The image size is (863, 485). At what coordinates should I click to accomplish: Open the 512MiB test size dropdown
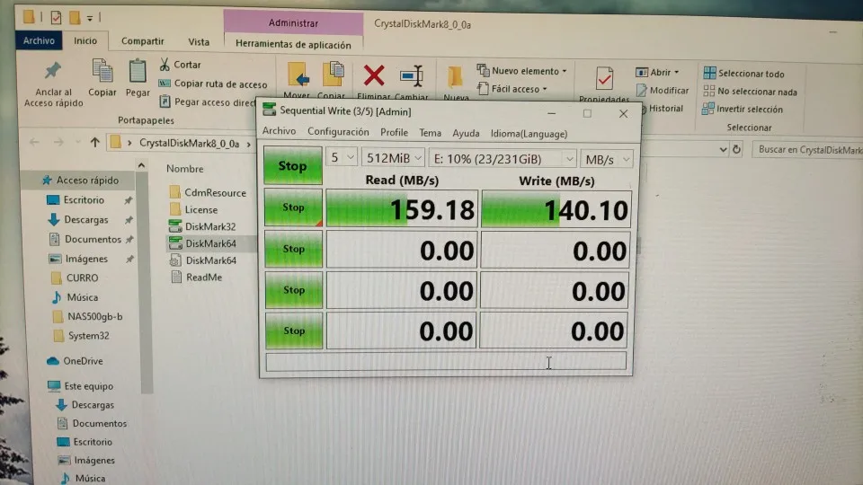[x=393, y=158]
